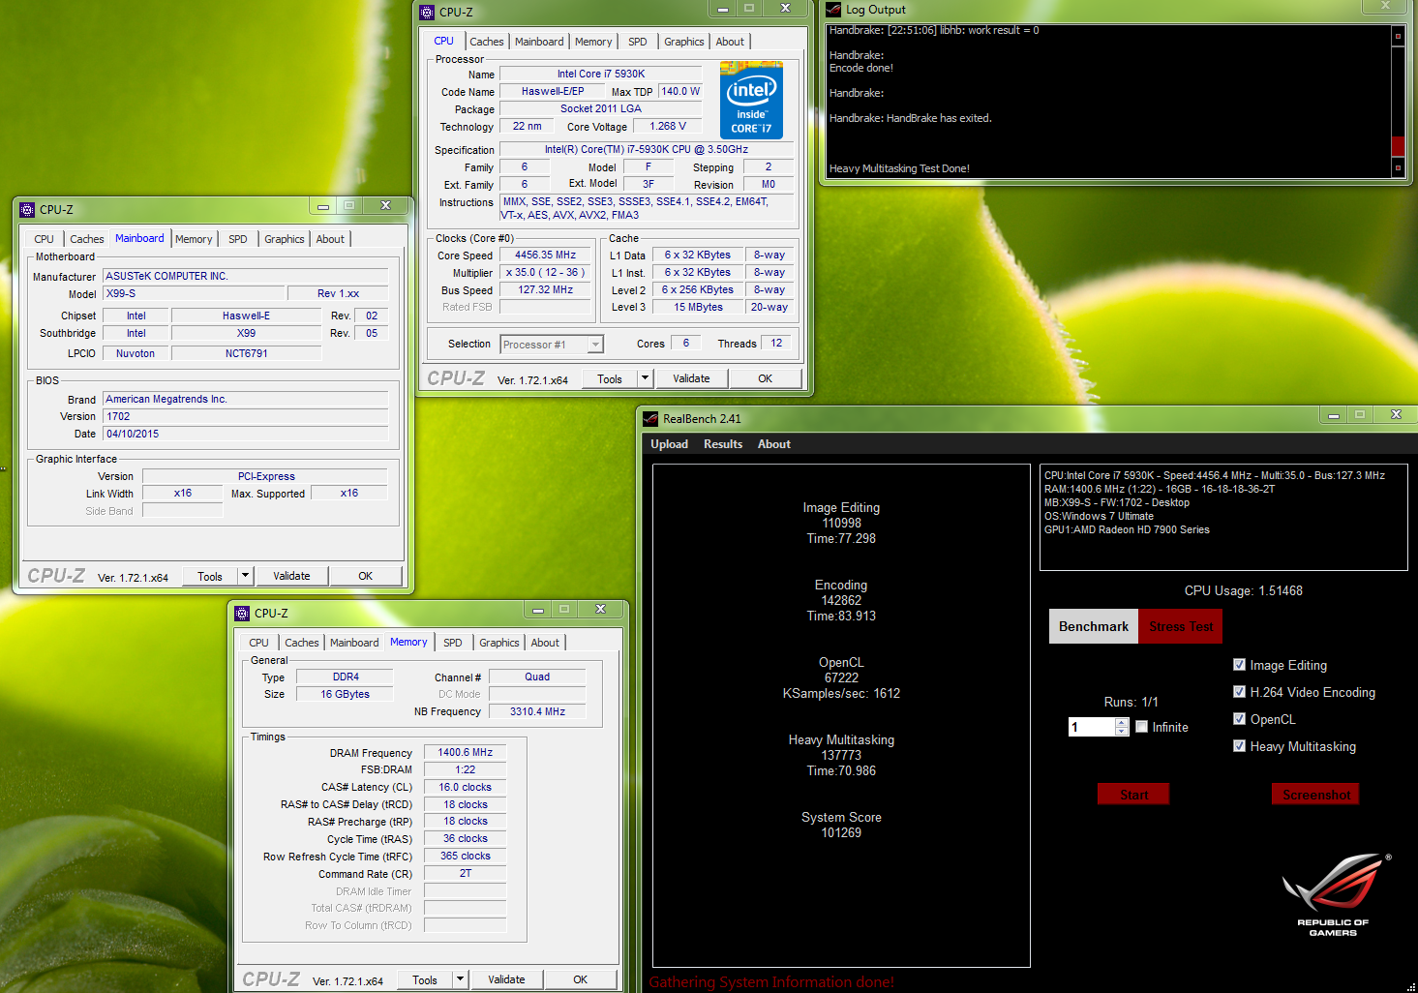
Task: Click the Core Speed value 4456.35 MHz
Action: click(545, 256)
